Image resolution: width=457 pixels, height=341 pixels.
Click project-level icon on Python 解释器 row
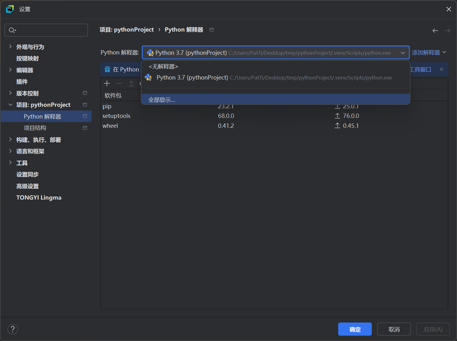(x=85, y=116)
